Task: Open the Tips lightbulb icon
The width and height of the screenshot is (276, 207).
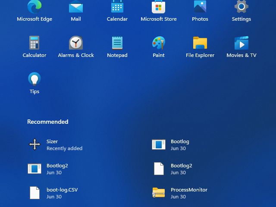Action: coord(34,79)
